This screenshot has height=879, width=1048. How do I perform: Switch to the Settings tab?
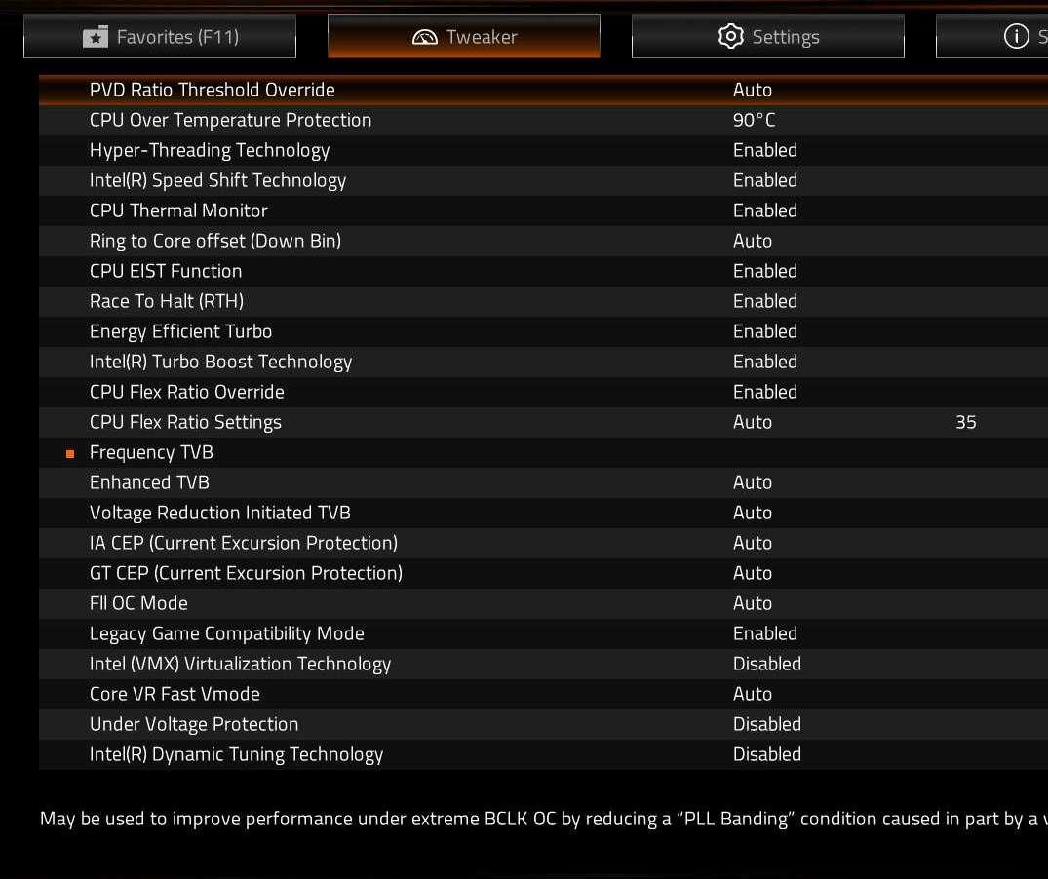768,37
